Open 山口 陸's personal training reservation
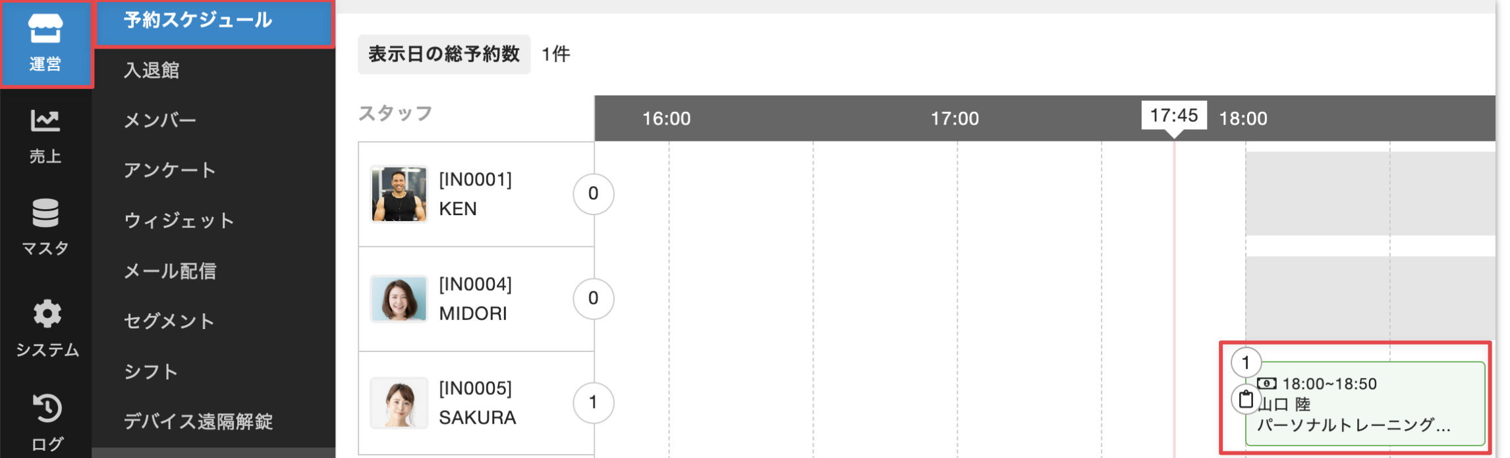 (1365, 404)
